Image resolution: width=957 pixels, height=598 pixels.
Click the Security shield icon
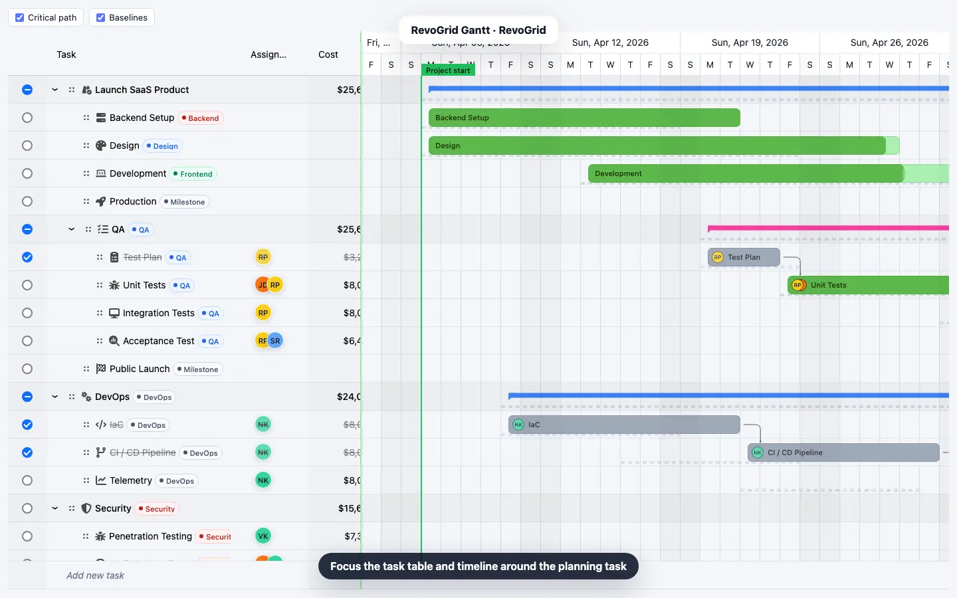(x=86, y=508)
